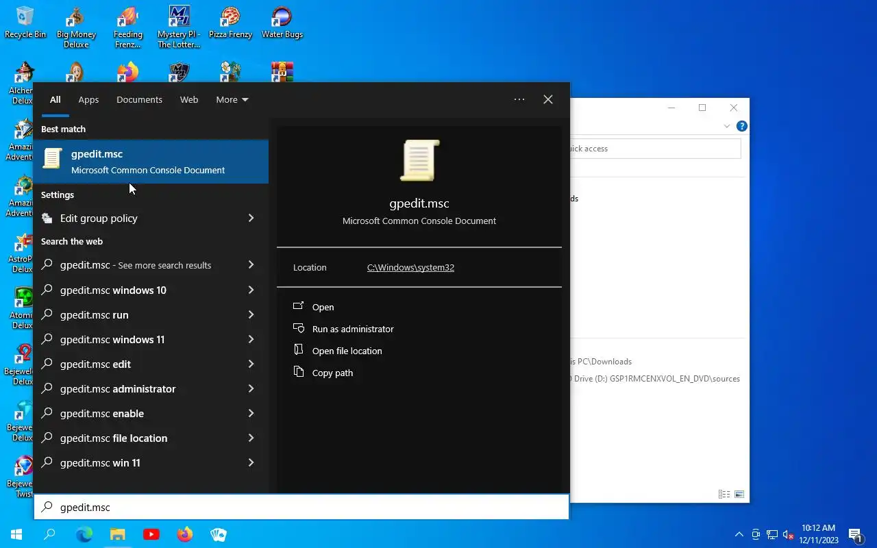Expand Explorer ribbon chevron

tap(726, 126)
